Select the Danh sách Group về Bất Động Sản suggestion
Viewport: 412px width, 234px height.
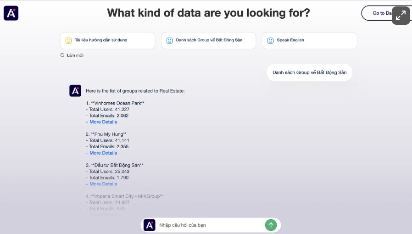[208, 40]
